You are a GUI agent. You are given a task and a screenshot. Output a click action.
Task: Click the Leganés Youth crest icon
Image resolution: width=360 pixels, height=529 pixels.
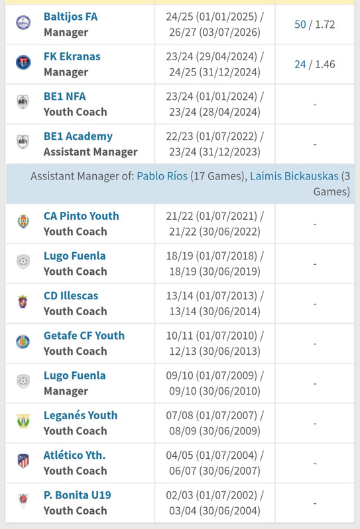(x=23, y=421)
